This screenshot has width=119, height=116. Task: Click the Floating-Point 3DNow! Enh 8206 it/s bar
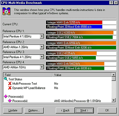click(81, 48)
